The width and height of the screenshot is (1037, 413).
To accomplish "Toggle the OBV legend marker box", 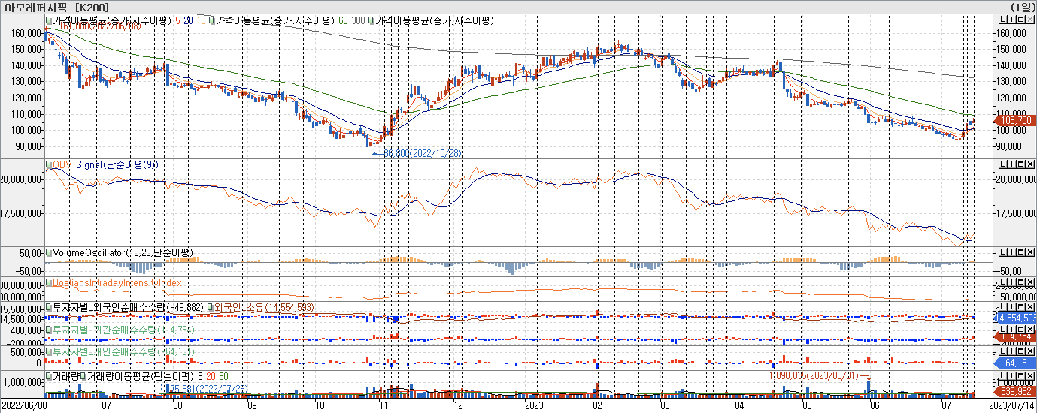I will pos(48,164).
